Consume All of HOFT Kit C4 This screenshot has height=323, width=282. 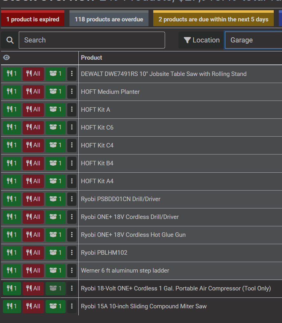click(x=33, y=145)
